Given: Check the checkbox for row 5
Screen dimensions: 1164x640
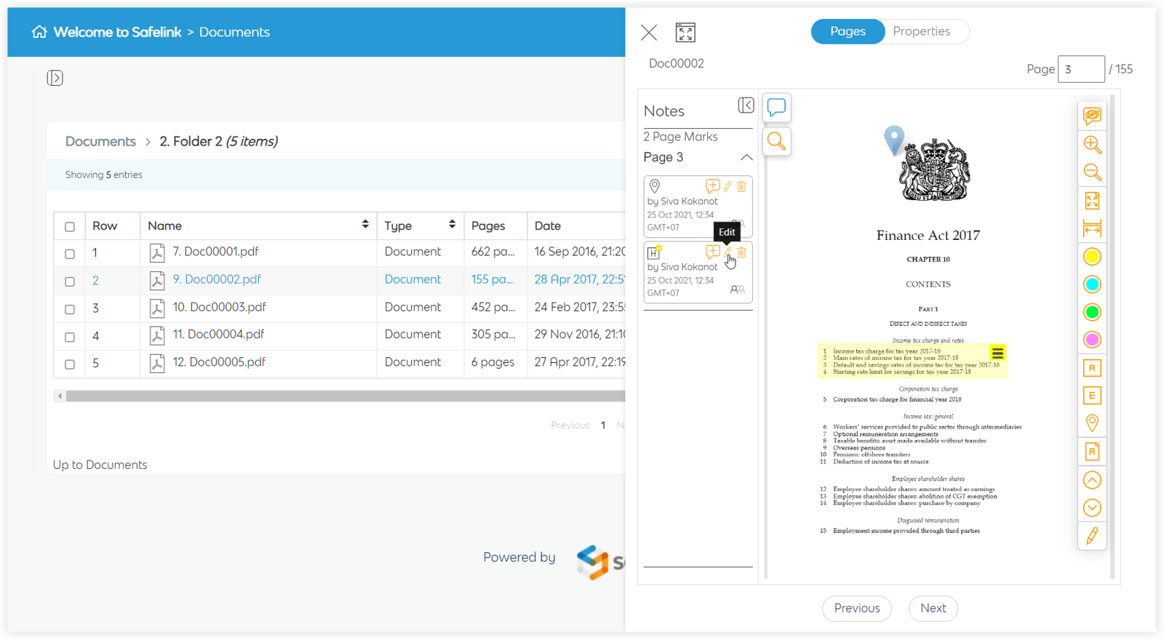Looking at the screenshot, I should pyautogui.click(x=70, y=364).
